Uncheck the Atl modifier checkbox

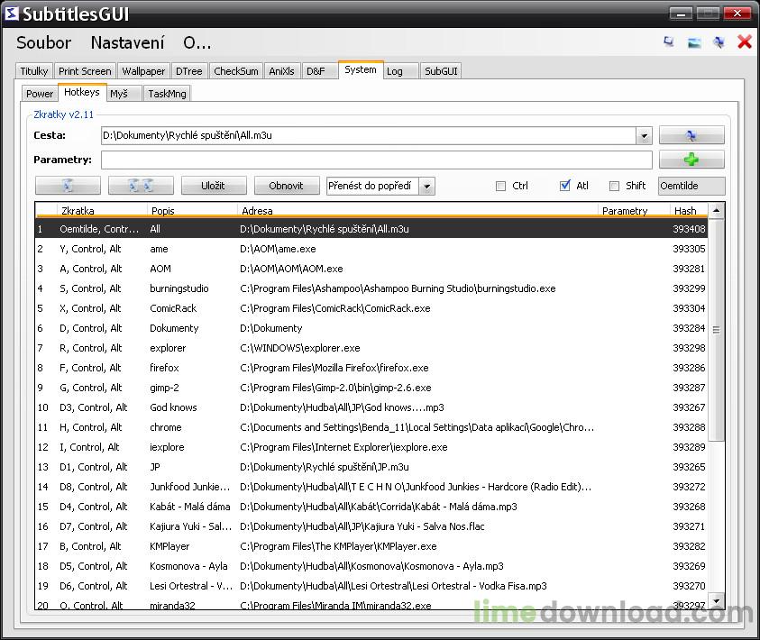[x=565, y=186]
